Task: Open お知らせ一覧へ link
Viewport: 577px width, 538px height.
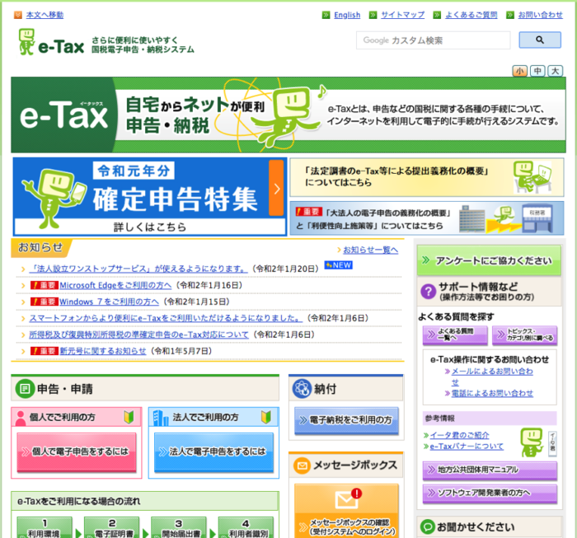Action: 371,250
